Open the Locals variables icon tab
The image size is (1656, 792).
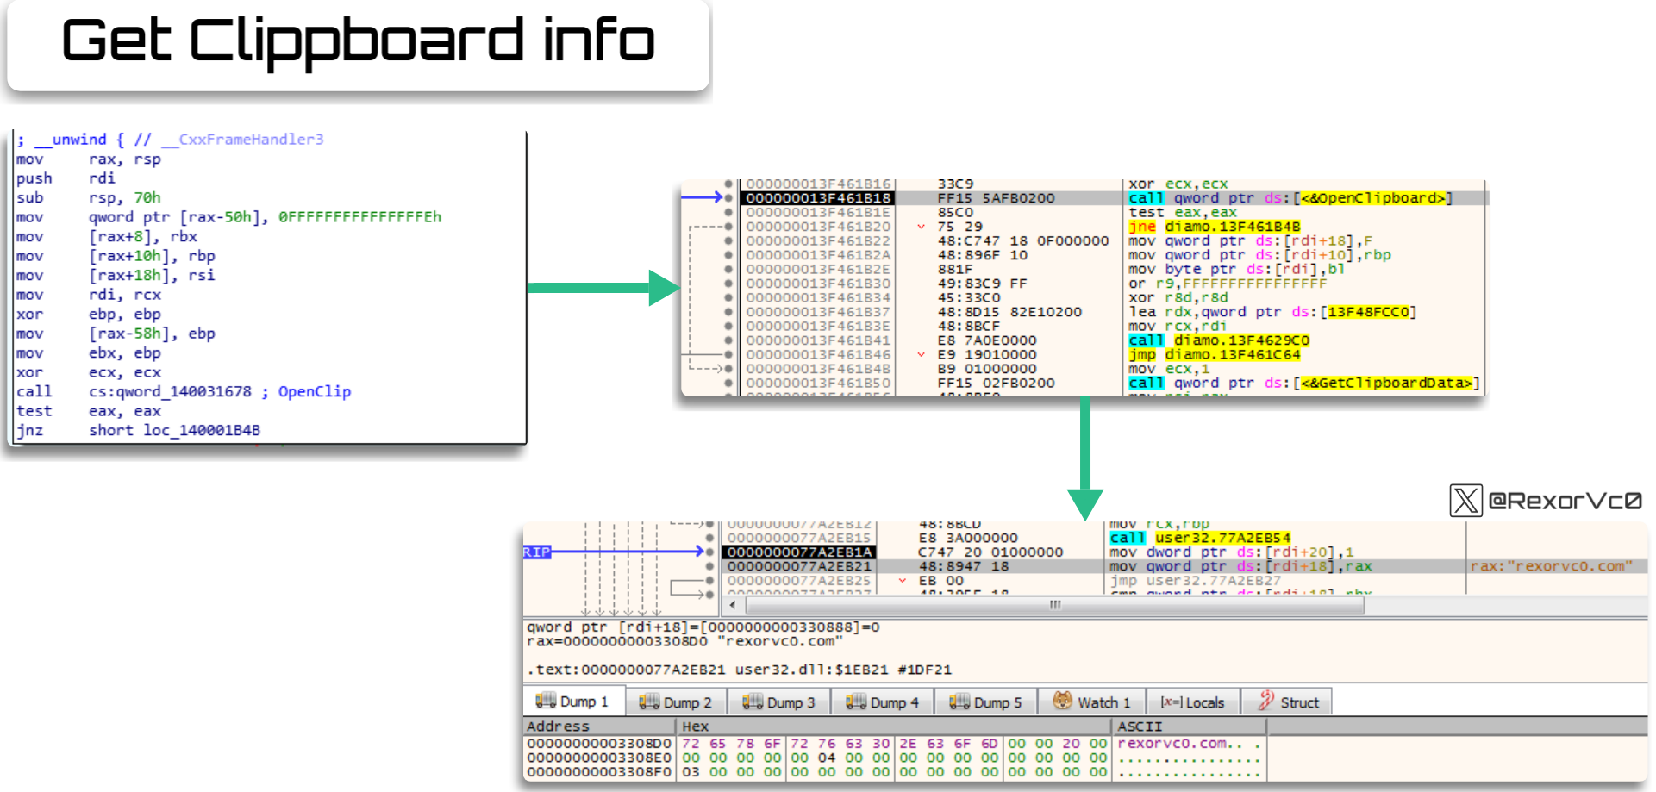1171,702
